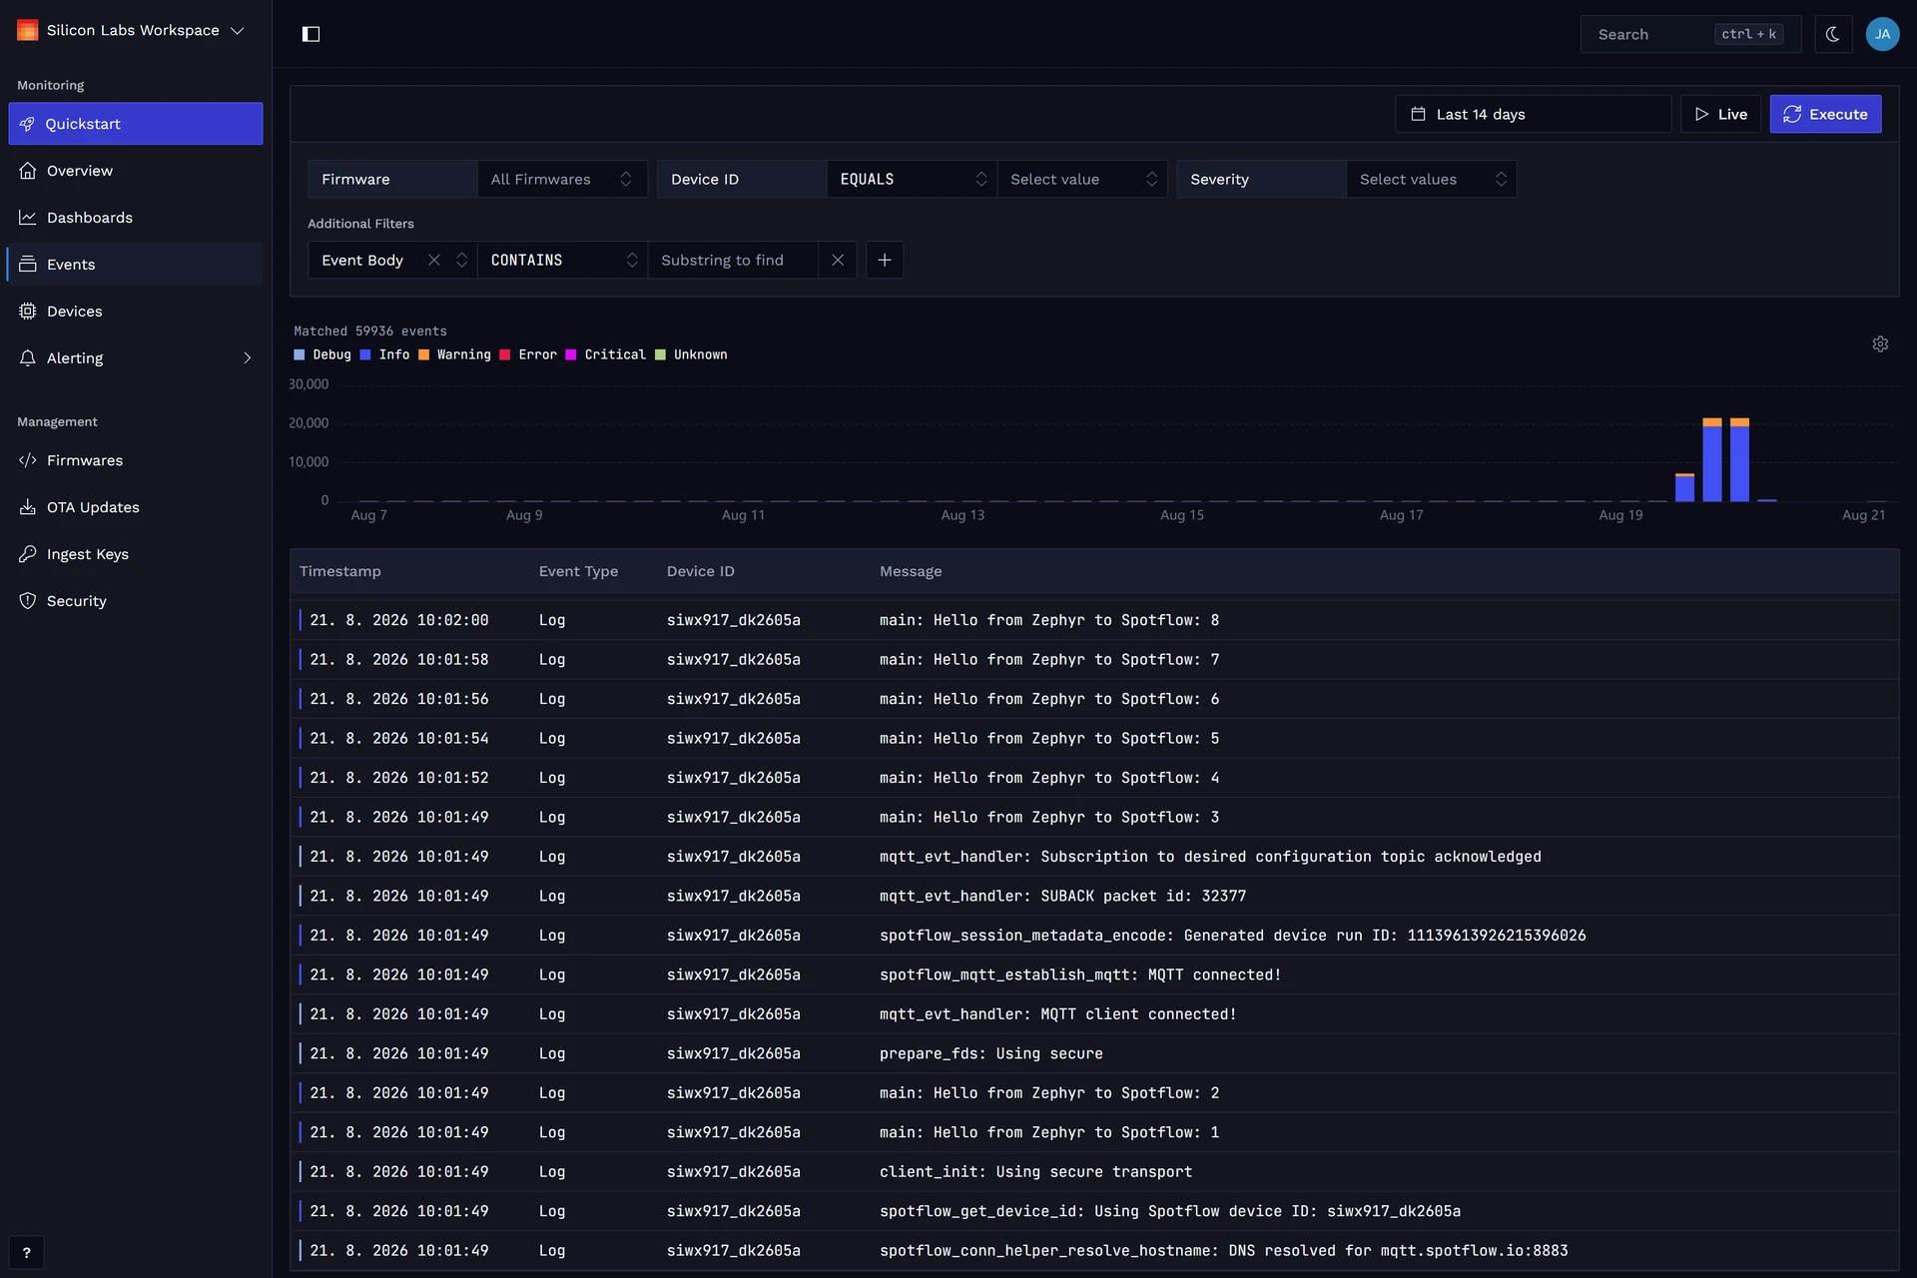Open the Firmwares management page
The height and width of the screenshot is (1278, 1917).
point(136,460)
